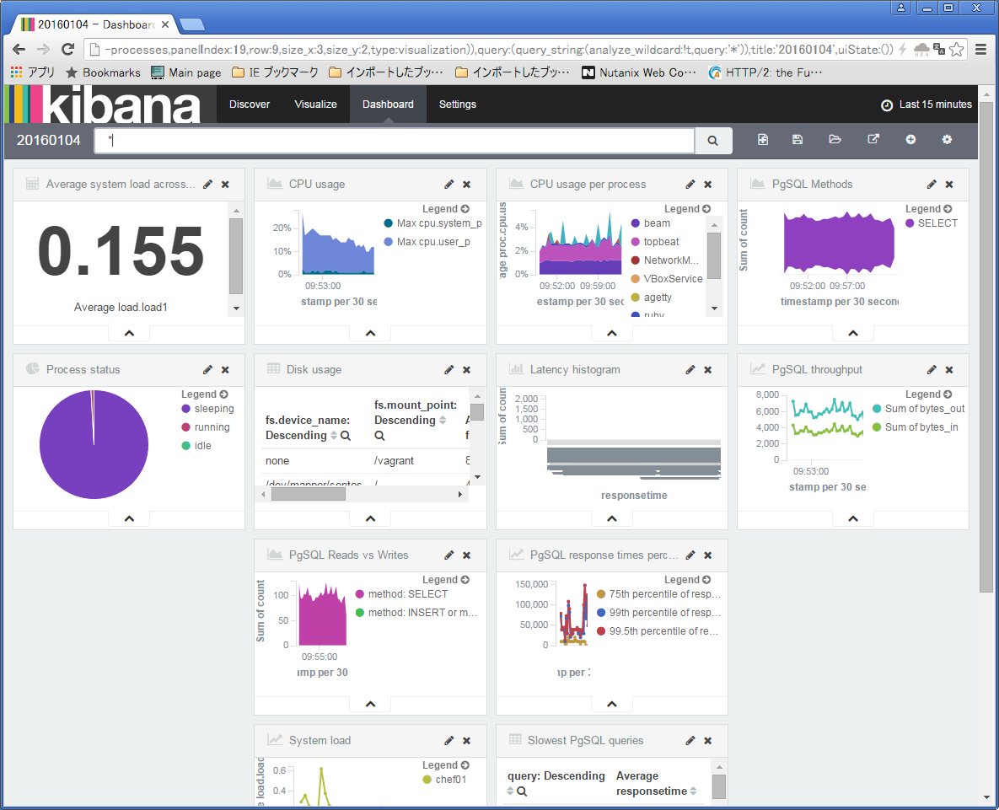This screenshot has width=999, height=810.
Task: Remove the Process status panel
Action: (225, 369)
